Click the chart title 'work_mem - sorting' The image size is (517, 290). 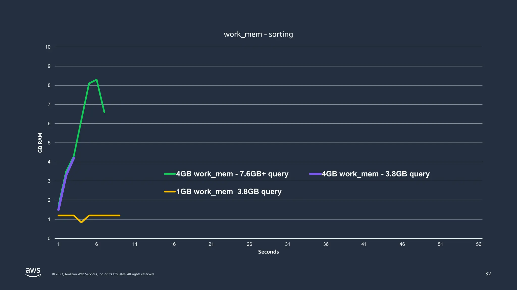point(258,34)
